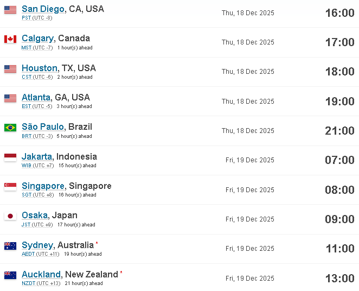Click the Japan flag beside Osaka
Image resolution: width=359 pixels, height=291 pixels.
[10, 216]
